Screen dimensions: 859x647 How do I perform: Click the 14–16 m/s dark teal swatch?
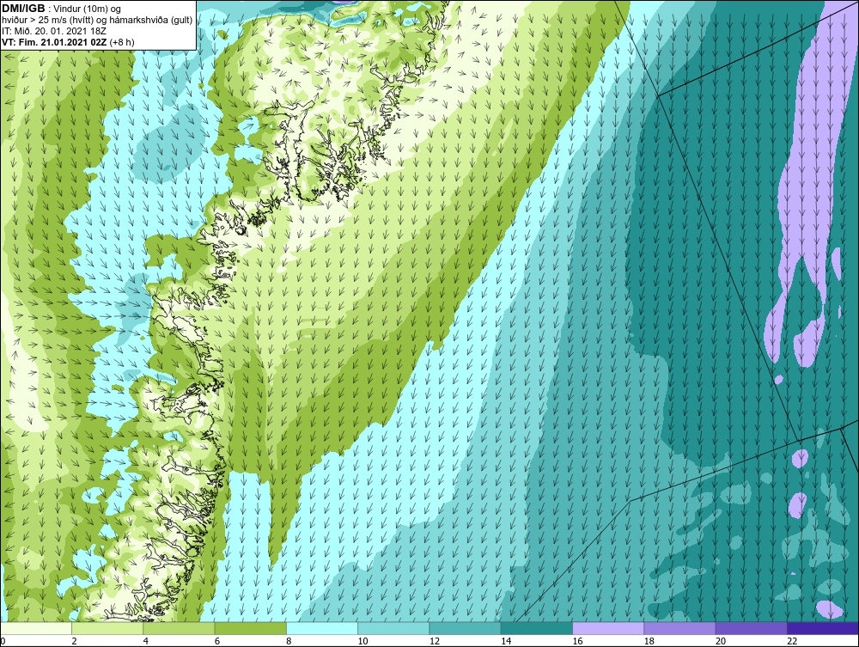point(537,628)
